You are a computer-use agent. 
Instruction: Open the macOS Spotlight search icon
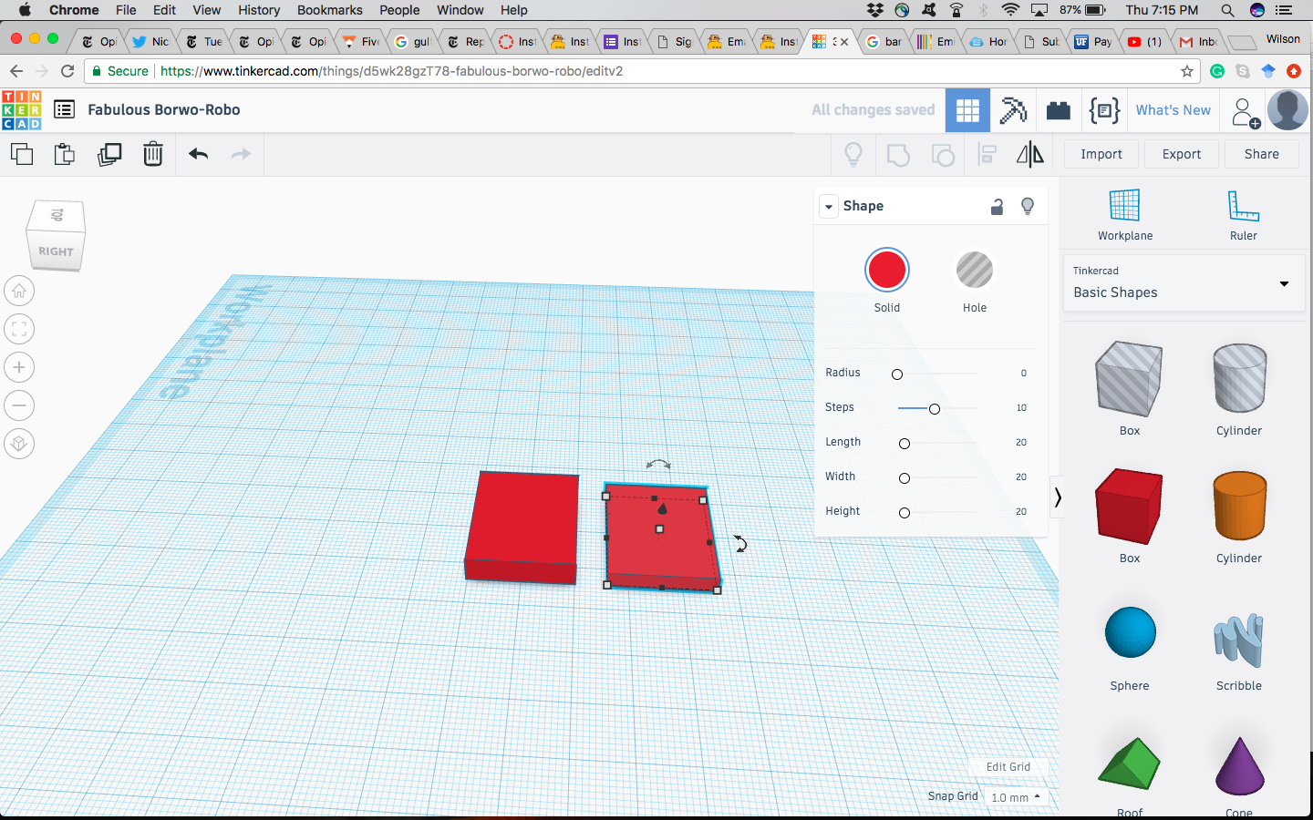(x=1227, y=10)
